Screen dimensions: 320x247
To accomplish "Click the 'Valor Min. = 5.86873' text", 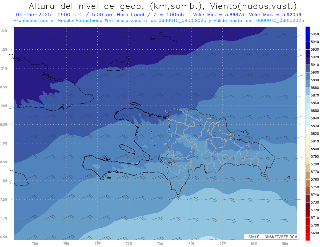I will point(218,15).
